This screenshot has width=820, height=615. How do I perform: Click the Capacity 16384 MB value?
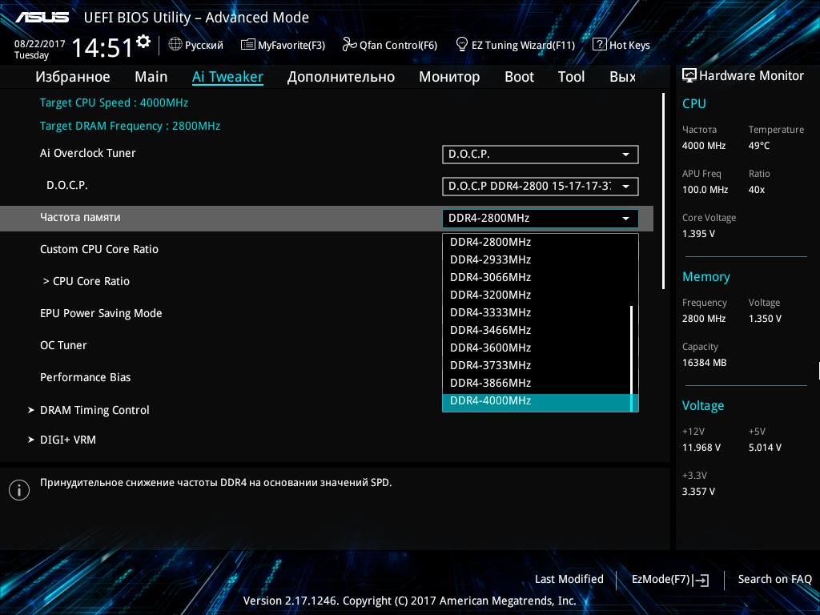(704, 363)
